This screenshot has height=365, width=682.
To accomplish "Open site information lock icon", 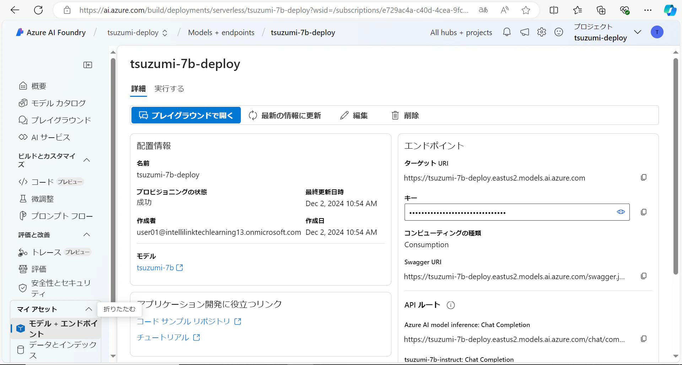I will point(67,10).
